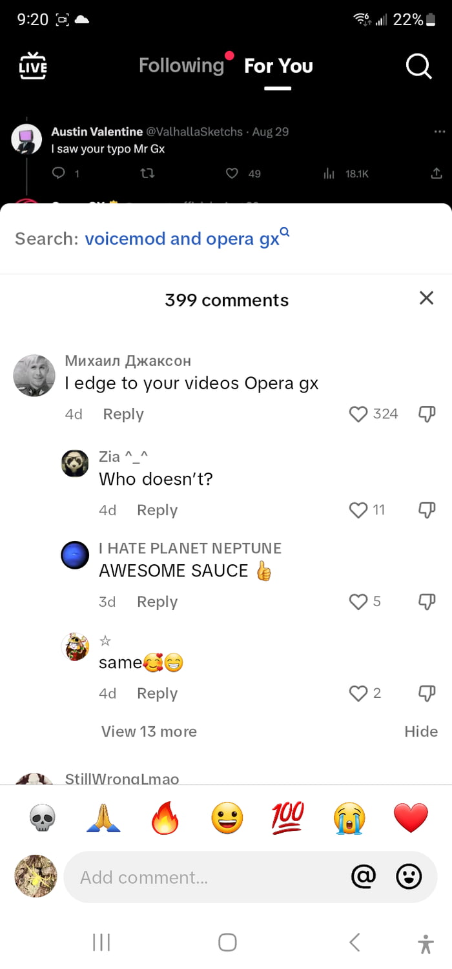Screen dimensions: 452x969
Task: Open search with the magnifier icon
Action: click(418, 65)
